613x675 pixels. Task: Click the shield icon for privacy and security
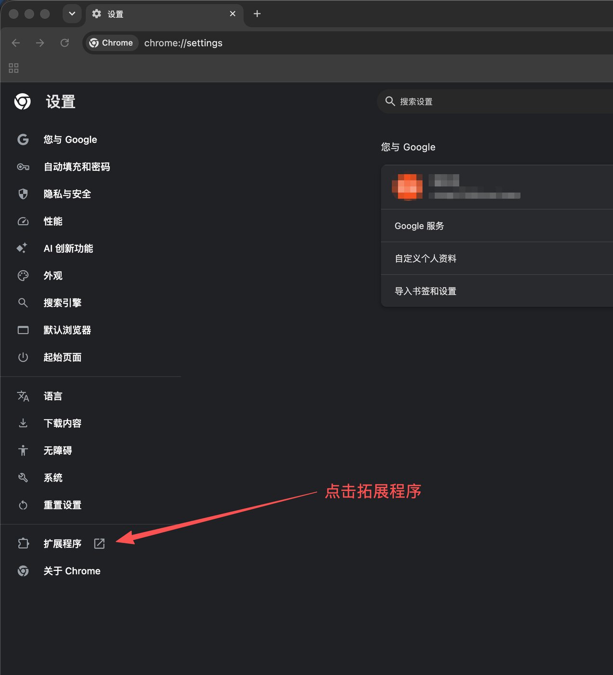pos(23,194)
